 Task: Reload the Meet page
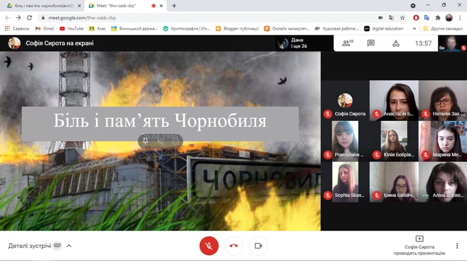tap(29, 18)
